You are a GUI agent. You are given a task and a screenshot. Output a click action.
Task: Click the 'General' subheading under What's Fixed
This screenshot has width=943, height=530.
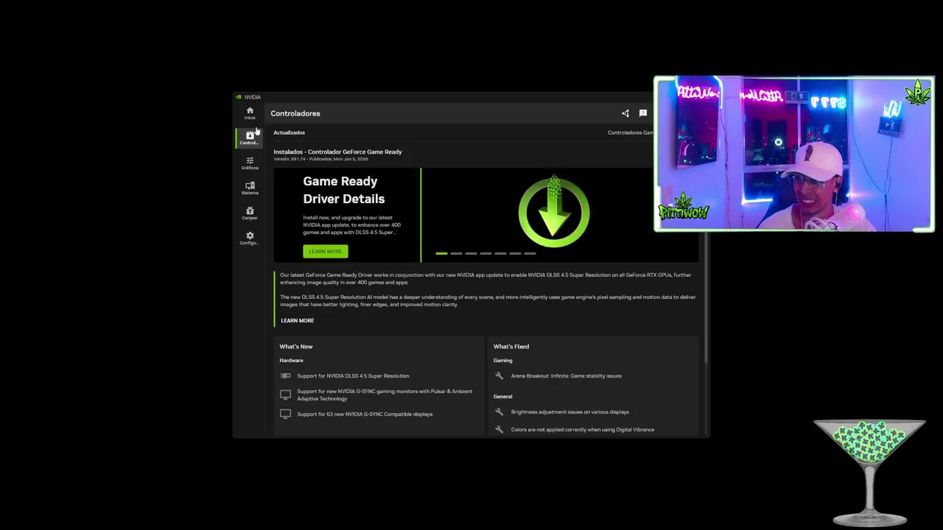(502, 396)
